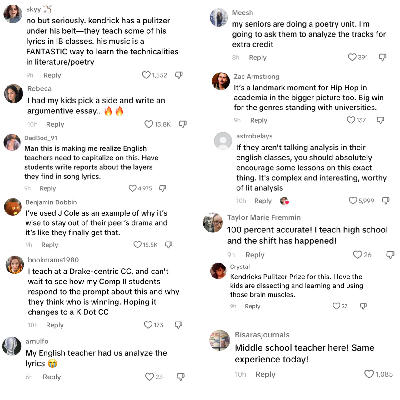Open bookmama1980's username link
Screen dimensions: 400x400
pos(53,260)
